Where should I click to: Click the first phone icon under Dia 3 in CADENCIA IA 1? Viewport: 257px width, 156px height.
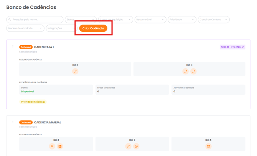coord(185,71)
